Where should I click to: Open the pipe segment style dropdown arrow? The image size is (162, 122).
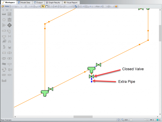(x=84, y=6)
